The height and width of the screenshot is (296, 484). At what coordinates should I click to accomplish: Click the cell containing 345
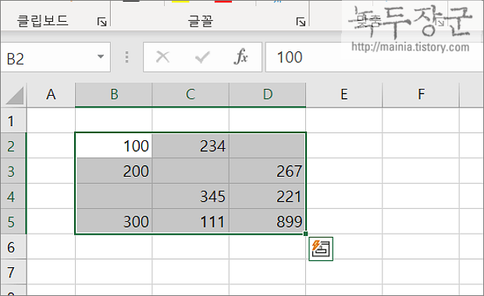190,196
